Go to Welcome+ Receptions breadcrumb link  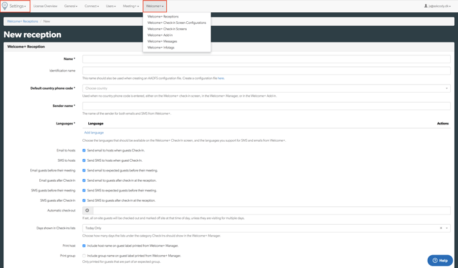tap(23, 21)
